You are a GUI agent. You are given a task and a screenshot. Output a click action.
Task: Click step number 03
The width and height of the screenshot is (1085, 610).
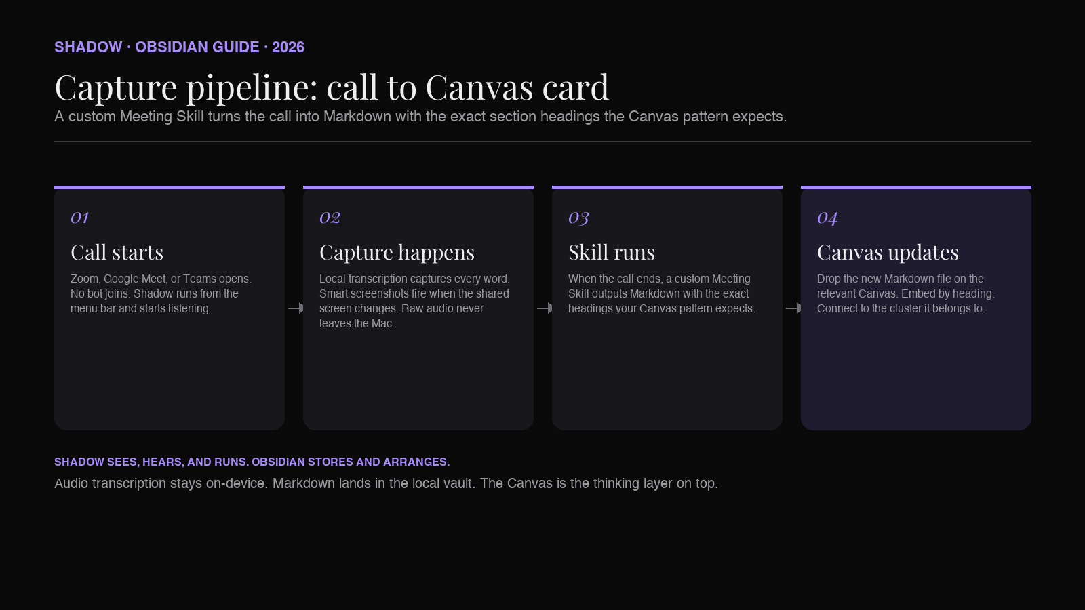[578, 218]
